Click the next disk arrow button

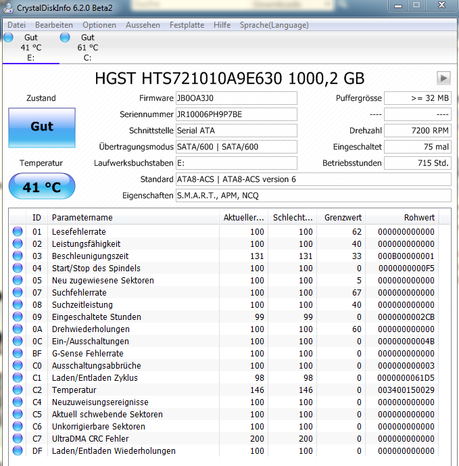[x=443, y=78]
